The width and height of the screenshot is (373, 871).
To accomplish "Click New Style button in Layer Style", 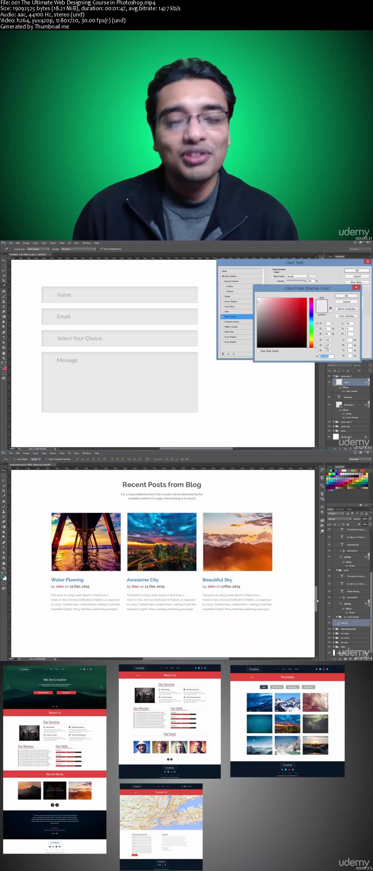I will (357, 282).
